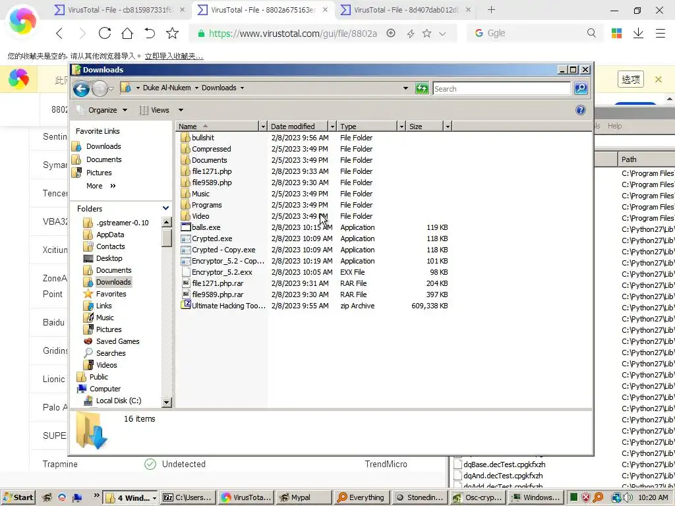The width and height of the screenshot is (675, 506).
Task: Open Downloads favorite link
Action: coord(103,146)
